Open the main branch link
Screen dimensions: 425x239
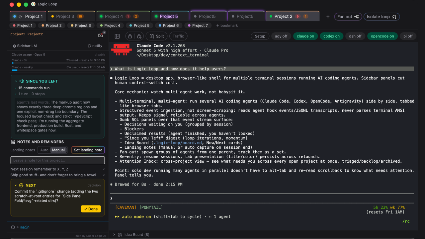point(25,227)
